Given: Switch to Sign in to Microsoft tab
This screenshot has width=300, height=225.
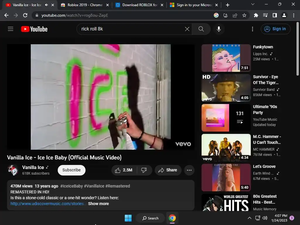Looking at the screenshot, I should [194, 5].
